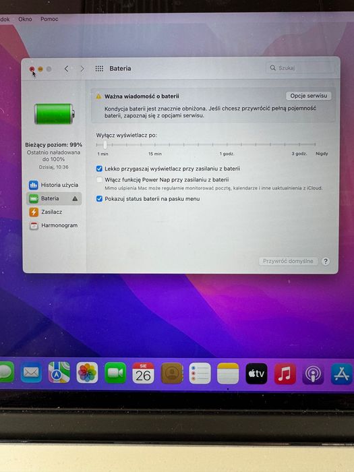Viewport: 354px width, 472px height.
Task: Click the Dzisiaj, 10:36 timestamp
Action: pyautogui.click(x=53, y=167)
